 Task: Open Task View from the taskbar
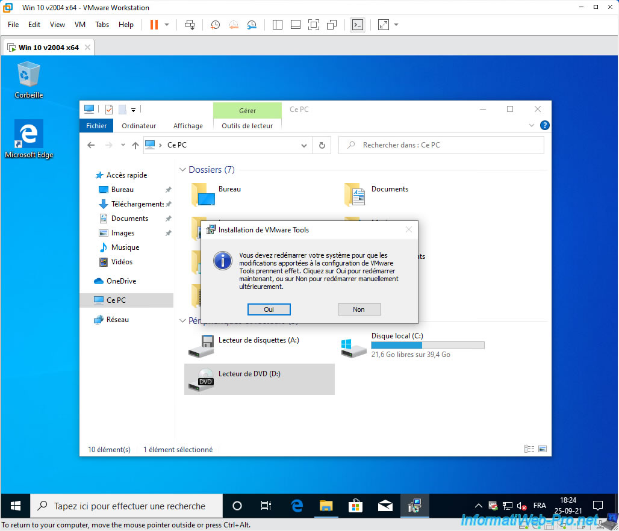(x=266, y=506)
